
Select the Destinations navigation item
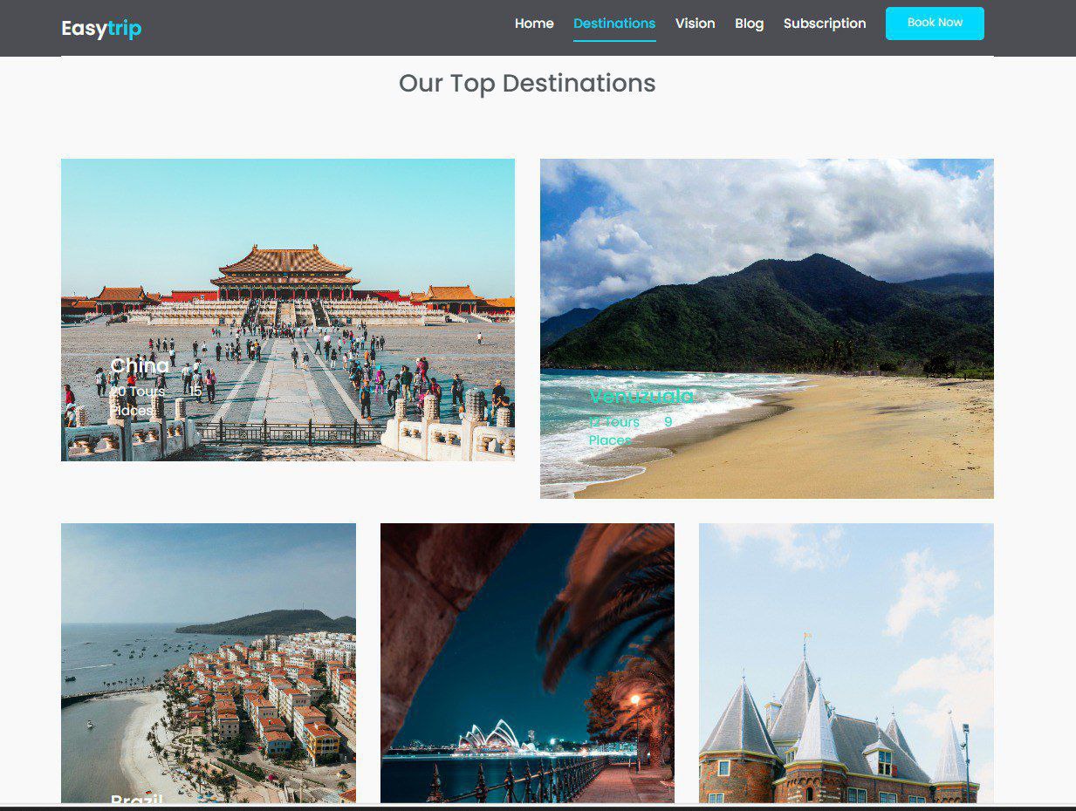click(614, 24)
